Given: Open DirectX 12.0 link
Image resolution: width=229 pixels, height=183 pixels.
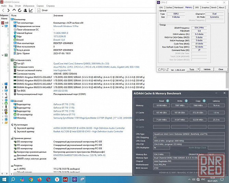Looking at the screenshot, I should point(59,40).
